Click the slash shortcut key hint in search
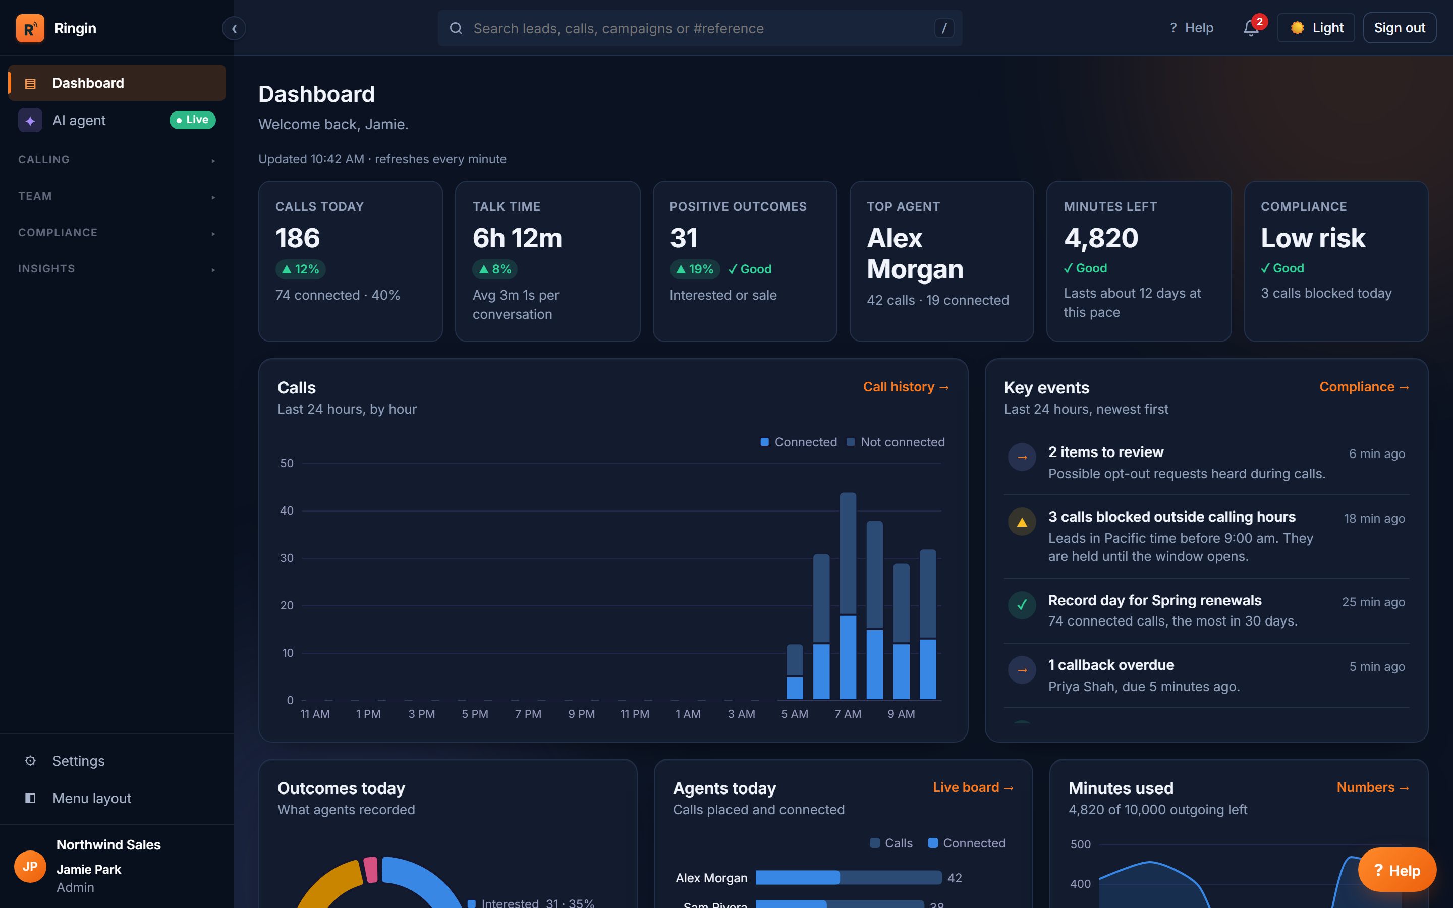Viewport: 1453px width, 908px height. point(944,28)
